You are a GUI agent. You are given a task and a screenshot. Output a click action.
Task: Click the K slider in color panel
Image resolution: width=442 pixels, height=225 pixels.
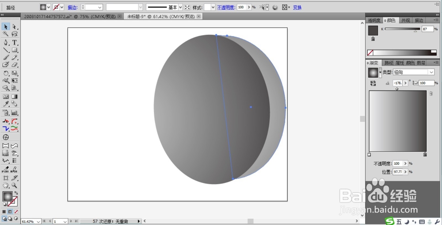402,29
